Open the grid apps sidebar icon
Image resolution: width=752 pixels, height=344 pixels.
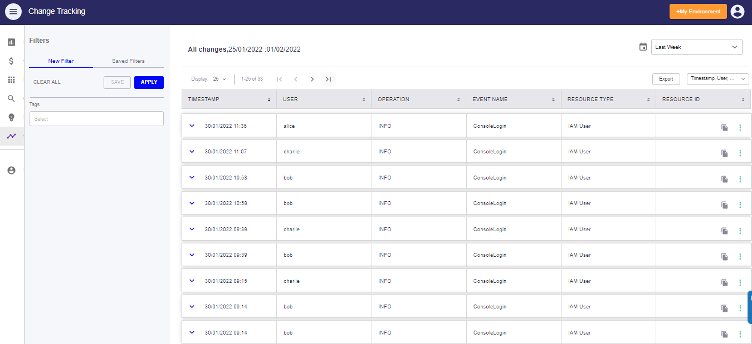point(11,80)
